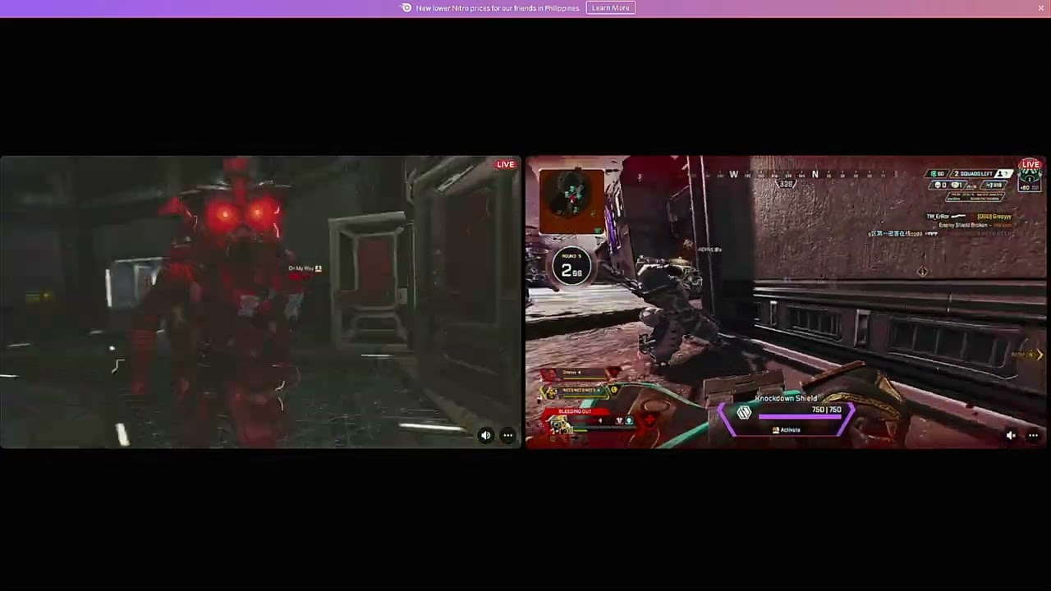Click the LIVE badge on the right stream

(1030, 165)
